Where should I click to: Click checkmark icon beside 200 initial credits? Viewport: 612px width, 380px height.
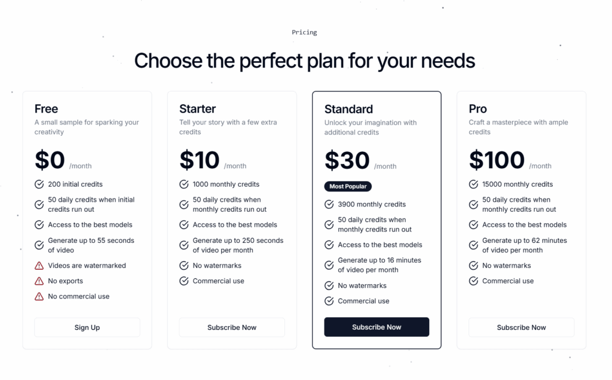pyautogui.click(x=39, y=184)
